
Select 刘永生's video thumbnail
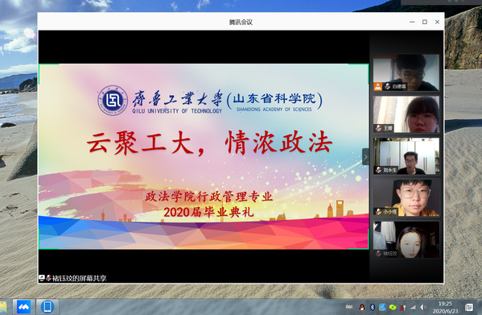point(406,156)
